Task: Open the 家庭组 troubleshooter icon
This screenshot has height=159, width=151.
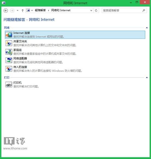Action: (x=9, y=52)
